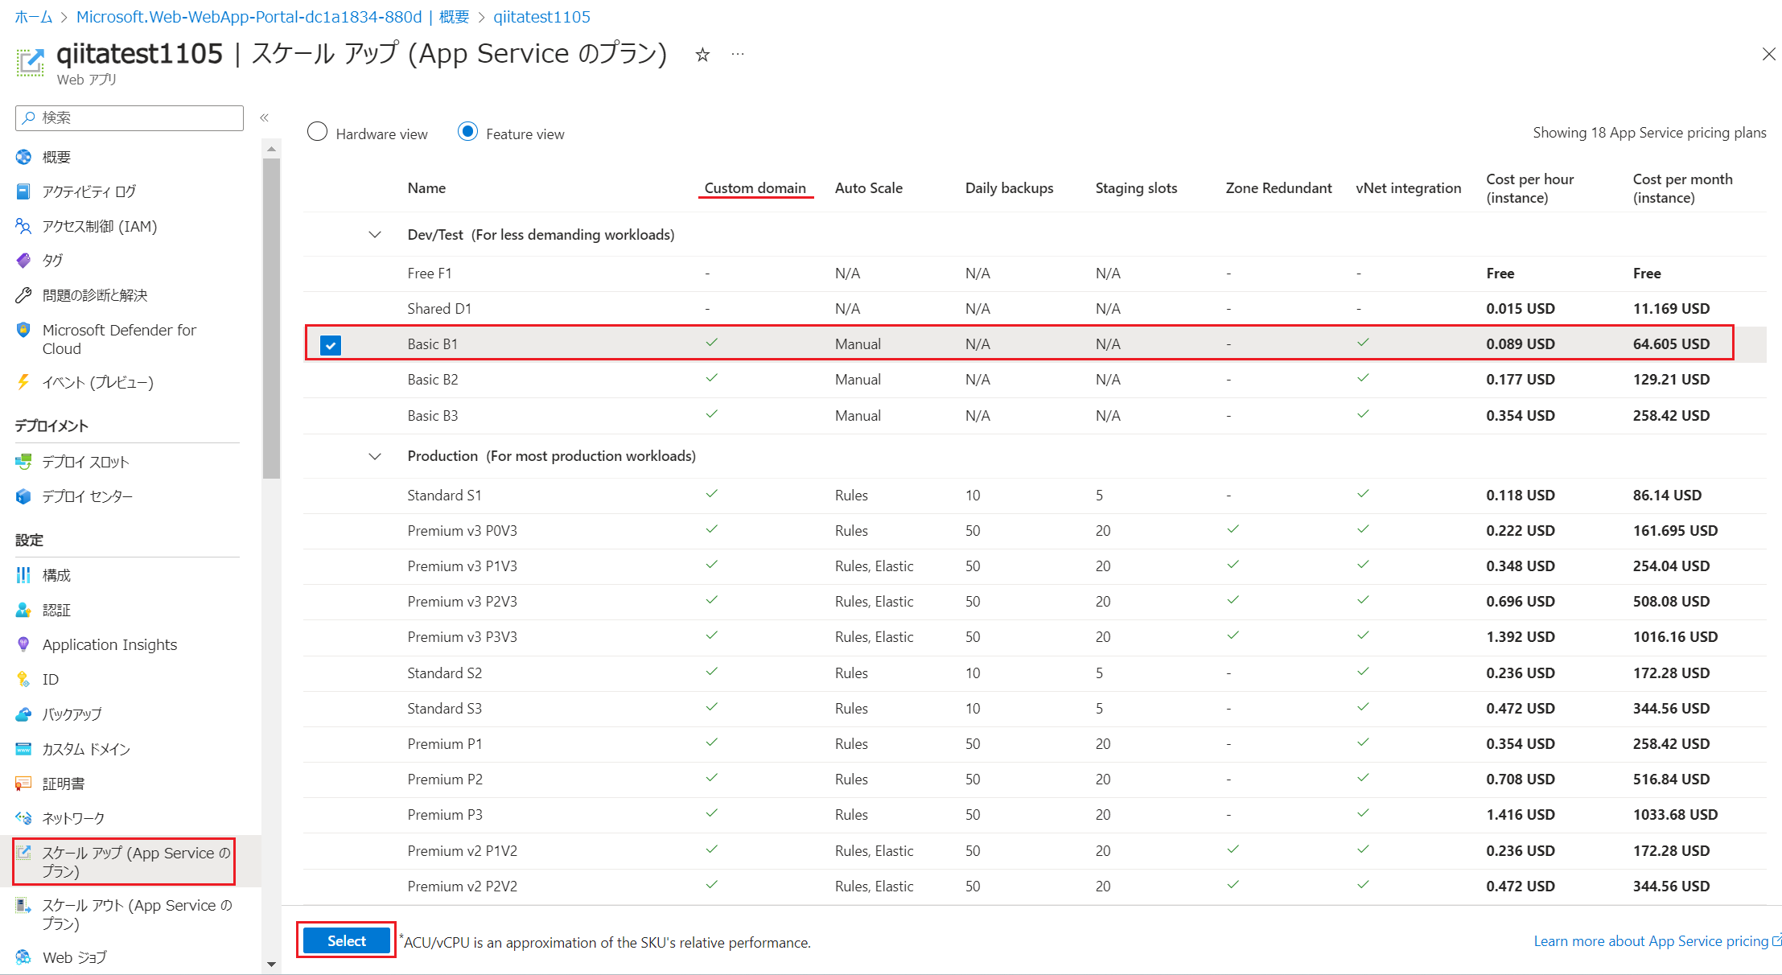
Task: Open カスタム ドメイン in the sidebar
Action: [x=86, y=749]
